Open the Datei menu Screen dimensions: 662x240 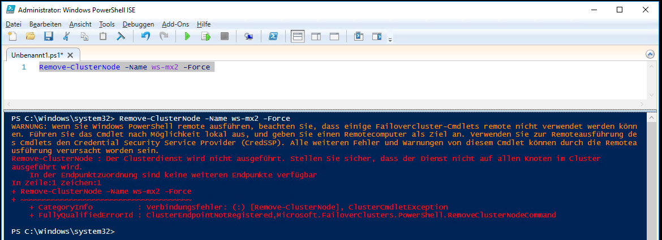pos(14,24)
